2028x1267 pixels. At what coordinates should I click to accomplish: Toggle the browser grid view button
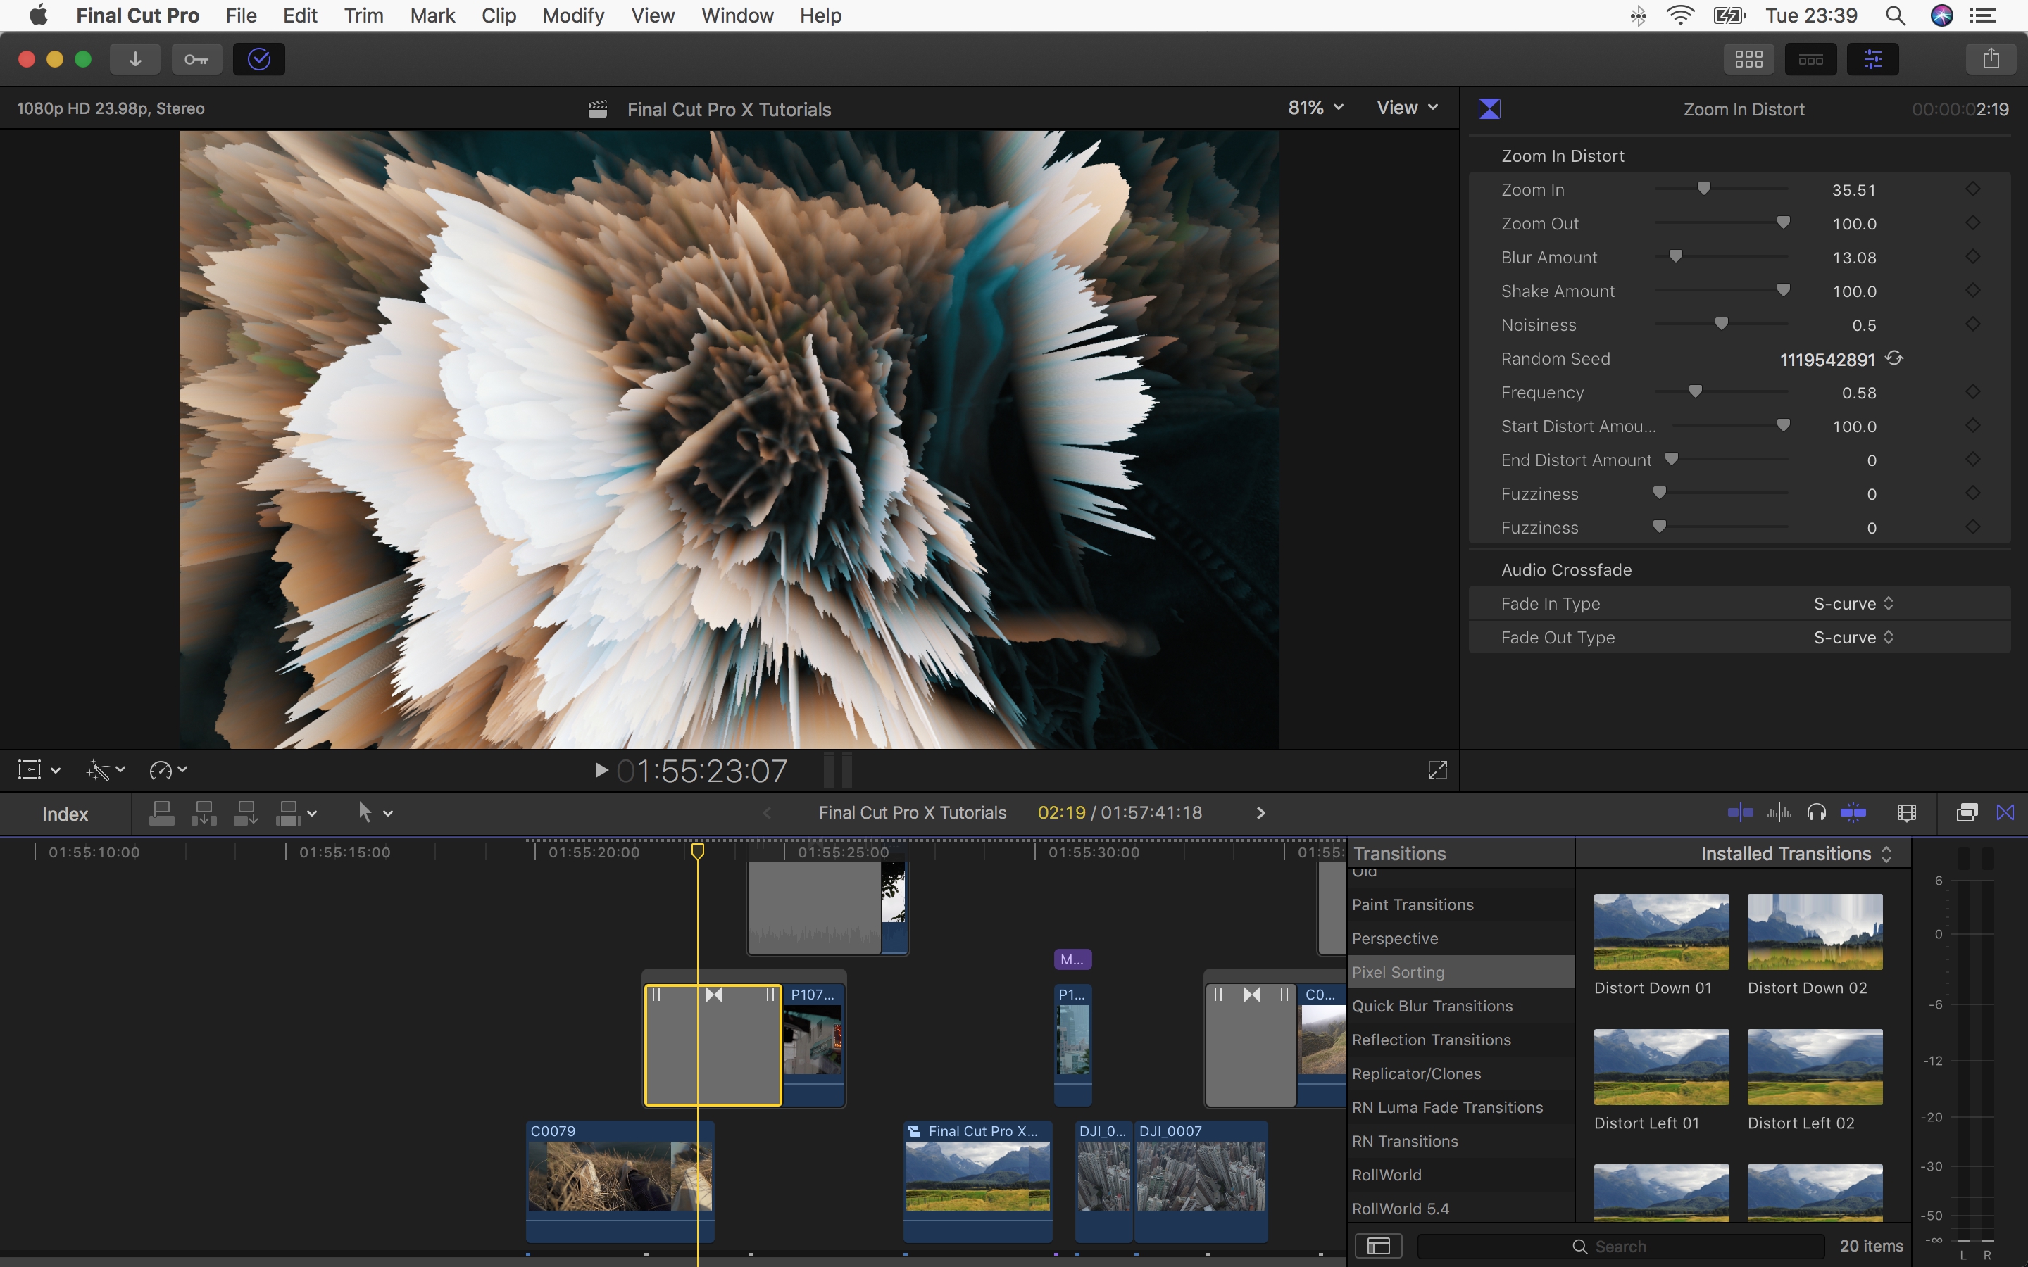pyautogui.click(x=1749, y=58)
